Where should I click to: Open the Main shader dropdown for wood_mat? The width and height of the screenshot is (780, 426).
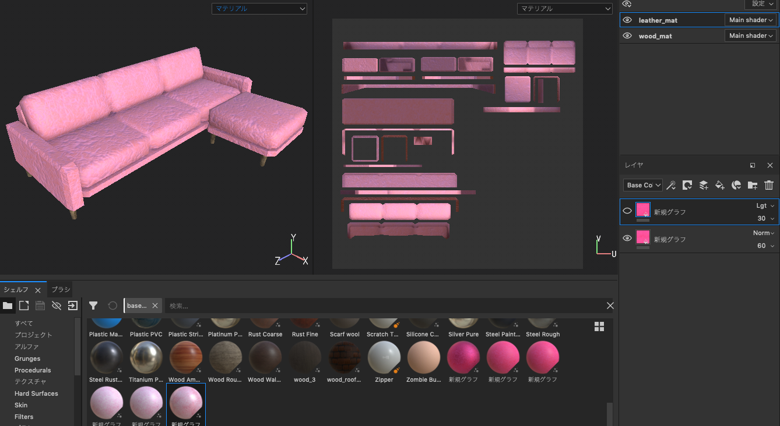coord(751,35)
